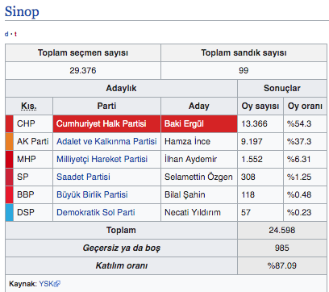Click the CHP red color swatch
This screenshot has width=329, height=292.
click(x=10, y=123)
